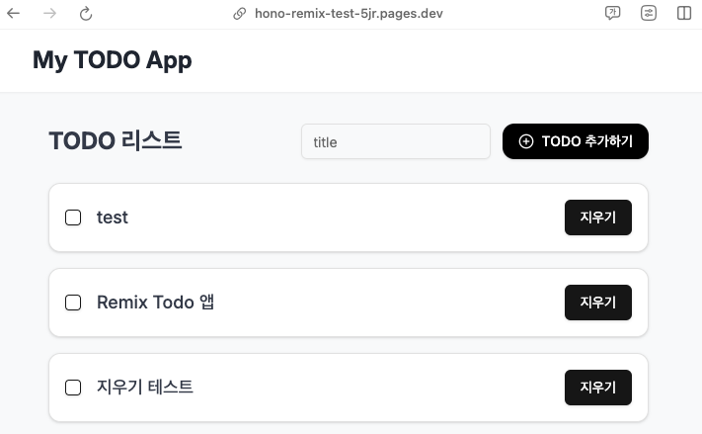The height and width of the screenshot is (434, 702).
Task: Click the link icon beside the URL
Action: (240, 14)
